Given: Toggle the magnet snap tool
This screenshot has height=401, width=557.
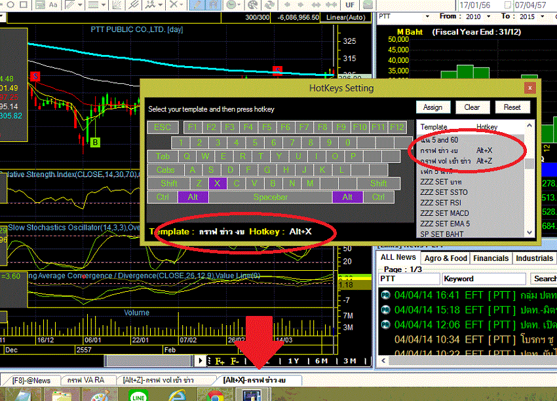Looking at the screenshot, I should (x=213, y=5).
